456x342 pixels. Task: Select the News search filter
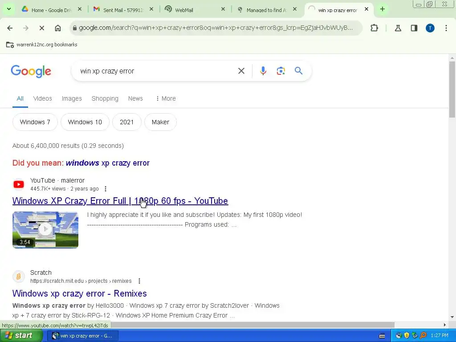tap(135, 98)
